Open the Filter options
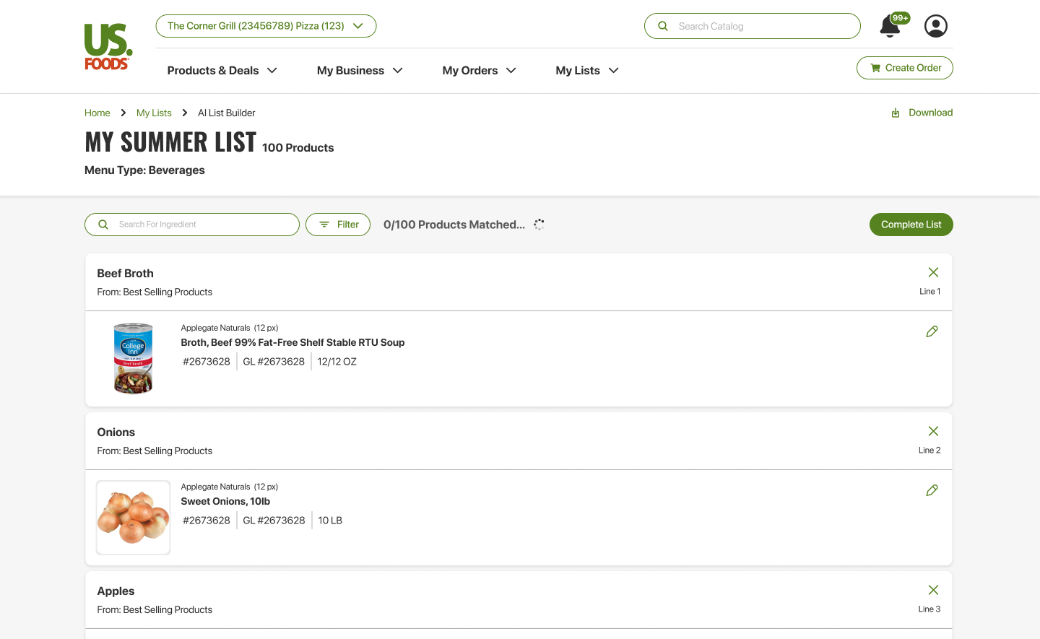The height and width of the screenshot is (639, 1040). pos(337,225)
